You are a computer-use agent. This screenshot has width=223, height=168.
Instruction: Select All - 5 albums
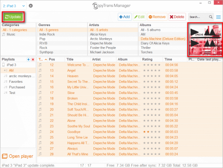pyautogui.click(x=163, y=30)
